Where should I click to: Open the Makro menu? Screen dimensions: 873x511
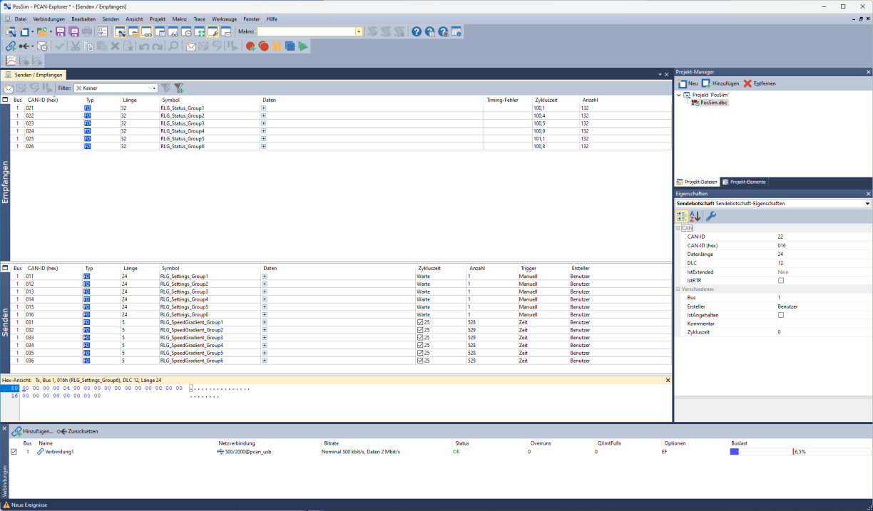point(180,19)
